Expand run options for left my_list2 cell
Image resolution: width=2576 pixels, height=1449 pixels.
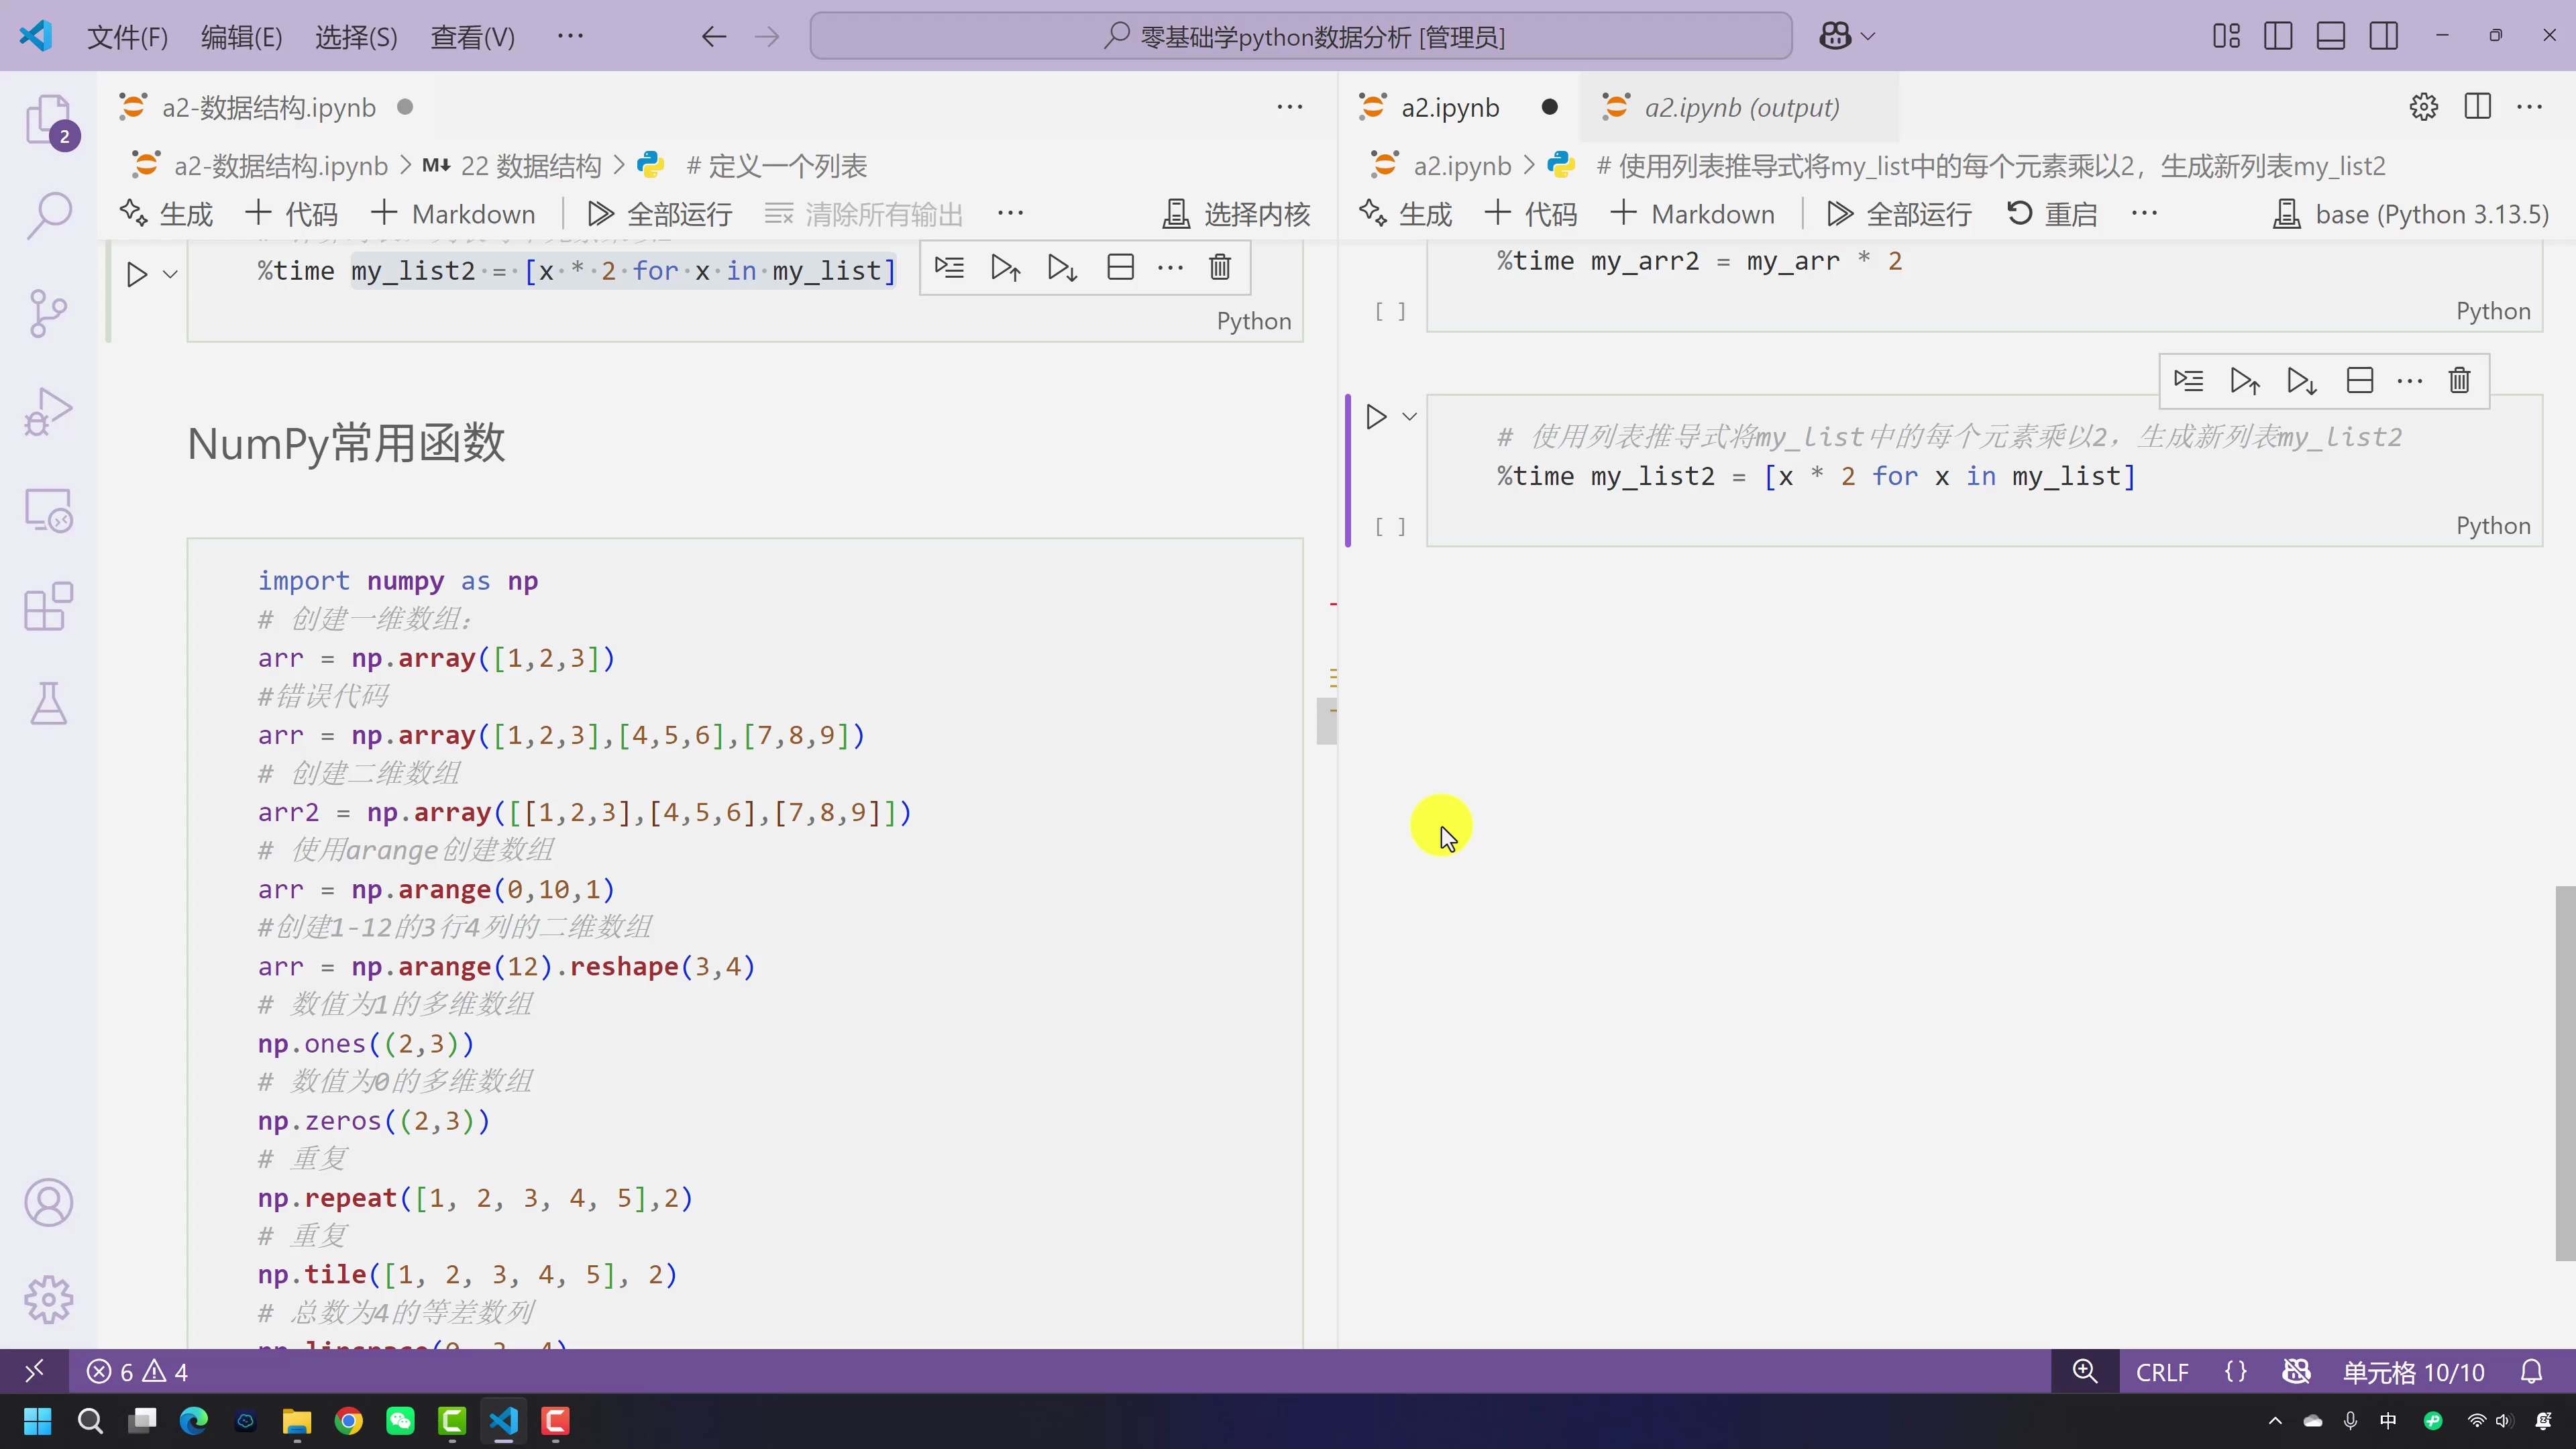coord(170,274)
